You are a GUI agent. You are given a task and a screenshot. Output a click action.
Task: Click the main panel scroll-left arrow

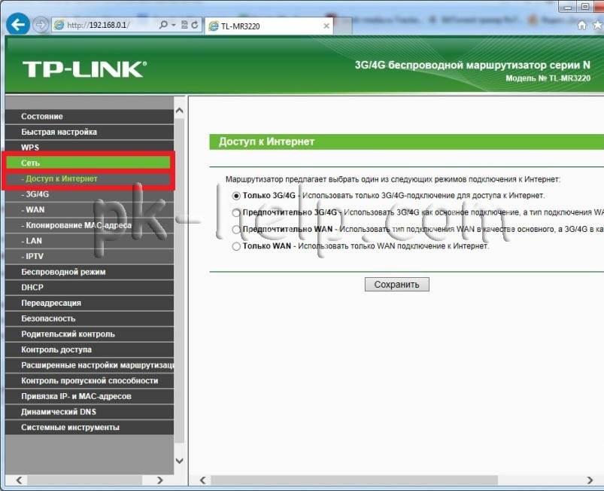coord(202,480)
